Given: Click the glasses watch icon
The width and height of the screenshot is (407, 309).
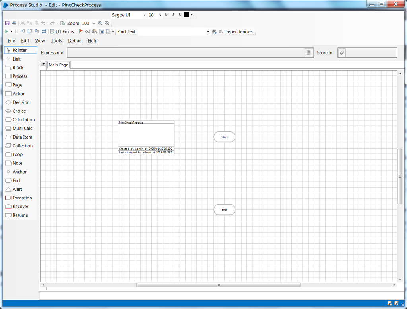Looking at the screenshot, I should pyautogui.click(x=88, y=31).
